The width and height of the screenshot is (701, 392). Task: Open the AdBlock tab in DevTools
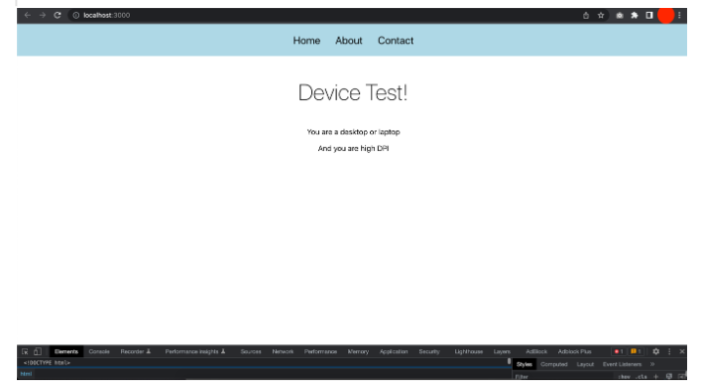(536, 351)
